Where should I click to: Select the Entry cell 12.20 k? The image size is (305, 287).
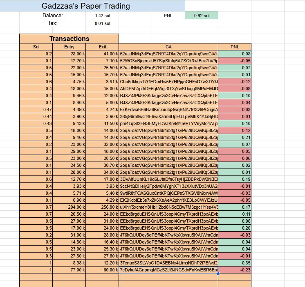coord(69,61)
